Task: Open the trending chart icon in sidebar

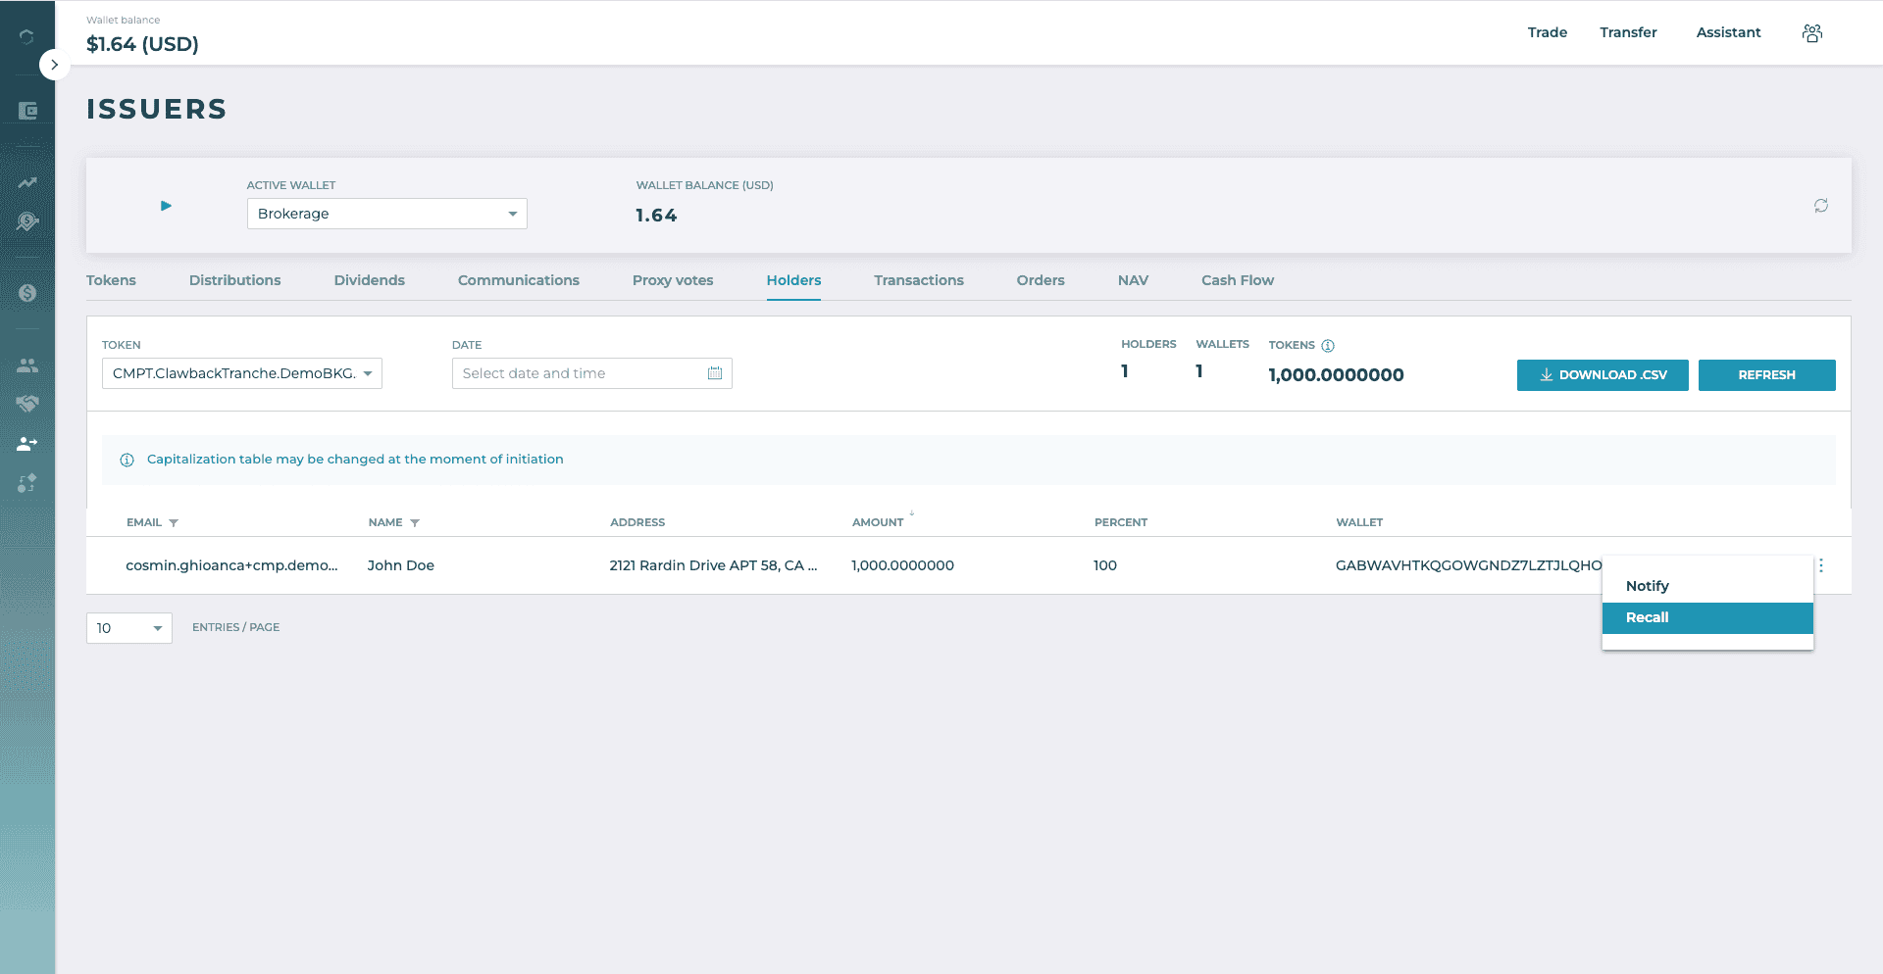Action: [27, 183]
